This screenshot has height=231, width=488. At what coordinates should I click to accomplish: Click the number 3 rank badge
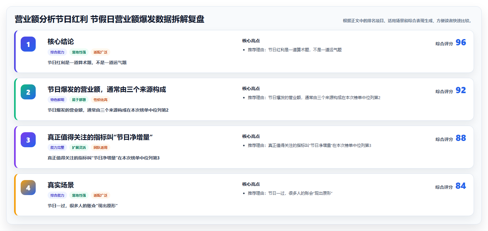tap(28, 140)
